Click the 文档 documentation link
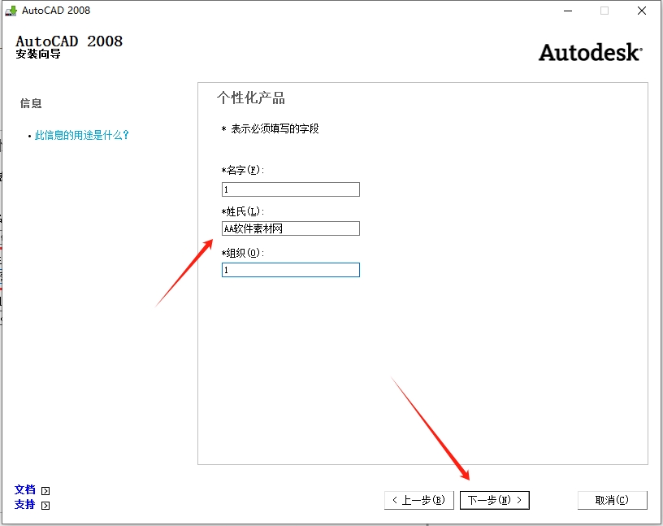Image resolution: width=663 pixels, height=526 pixels. pyautogui.click(x=25, y=490)
